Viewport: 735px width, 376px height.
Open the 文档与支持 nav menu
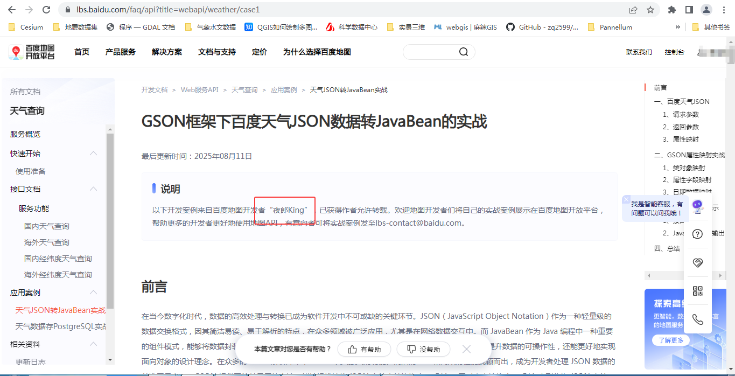[217, 52]
